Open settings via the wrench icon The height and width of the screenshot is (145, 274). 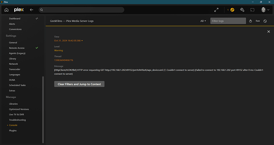pyautogui.click(x=242, y=10)
